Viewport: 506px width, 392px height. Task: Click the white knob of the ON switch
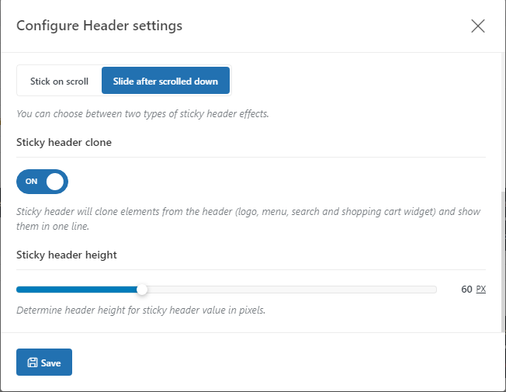(55, 182)
